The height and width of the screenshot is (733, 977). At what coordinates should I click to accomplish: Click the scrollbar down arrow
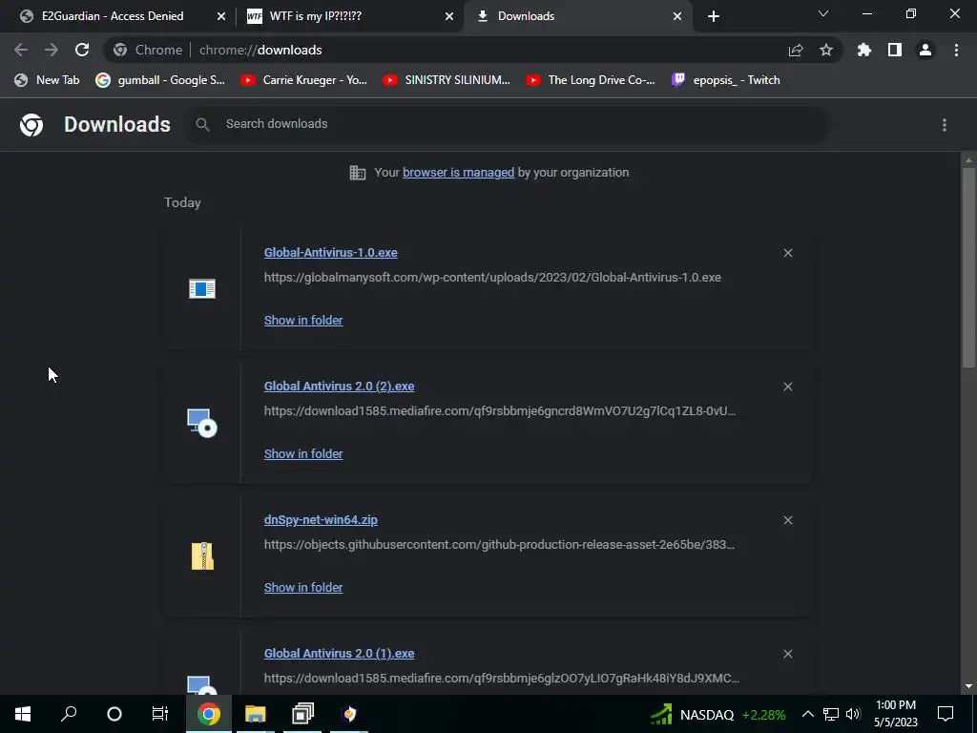tap(968, 686)
